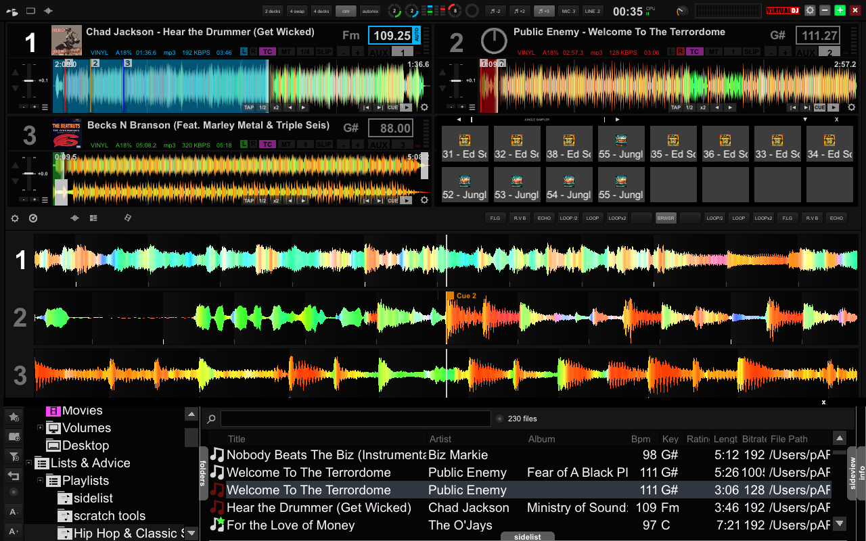Click the browser search input field

[x=355, y=419]
